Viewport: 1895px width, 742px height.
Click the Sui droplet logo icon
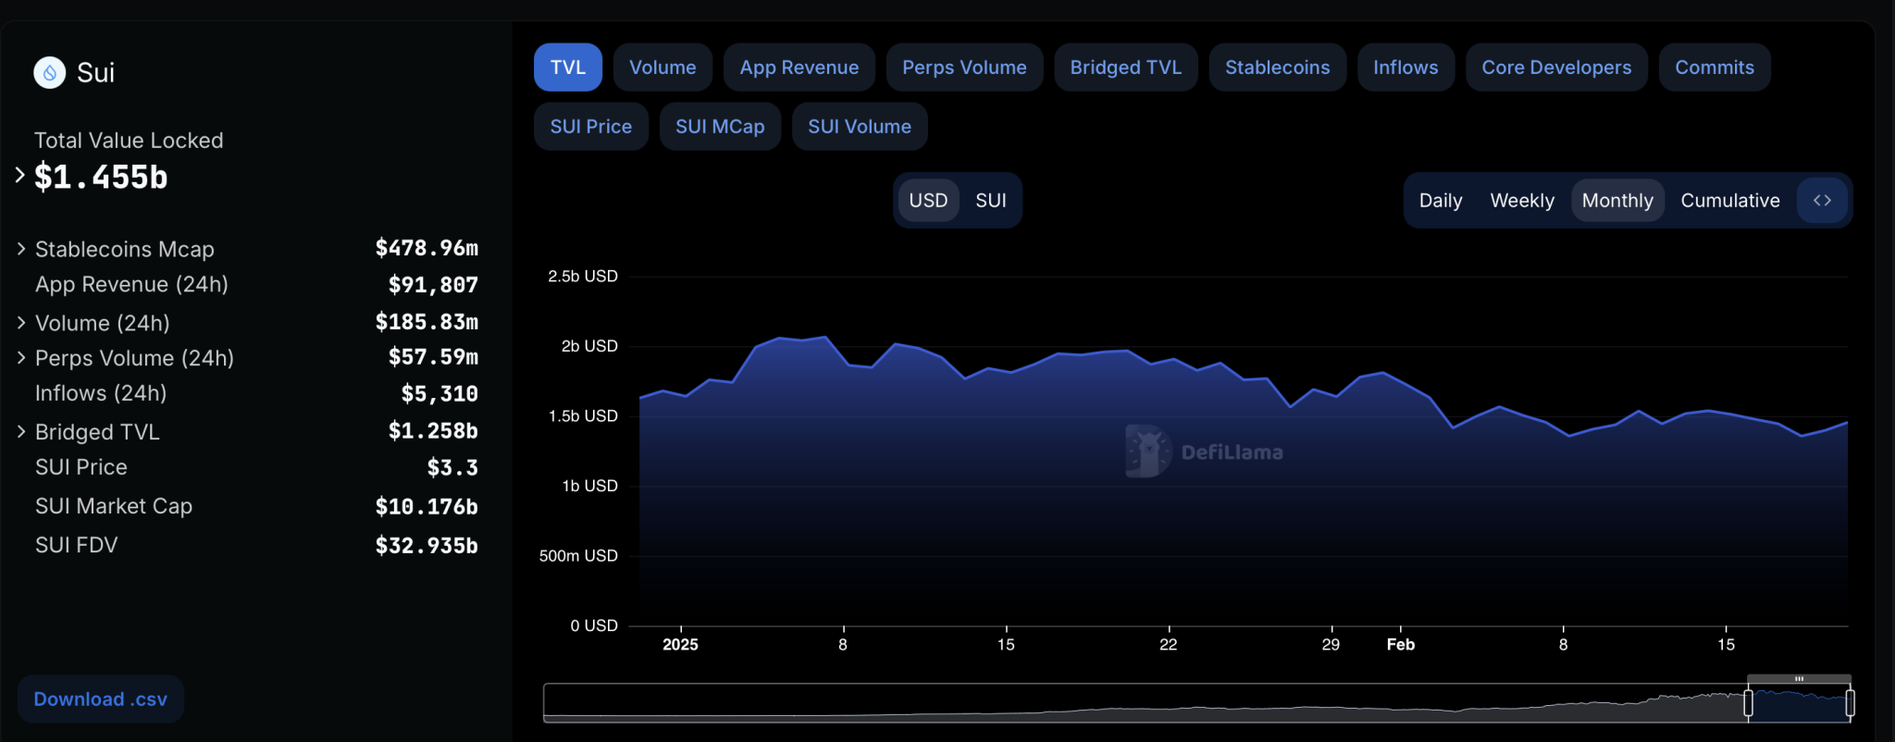coord(50,72)
